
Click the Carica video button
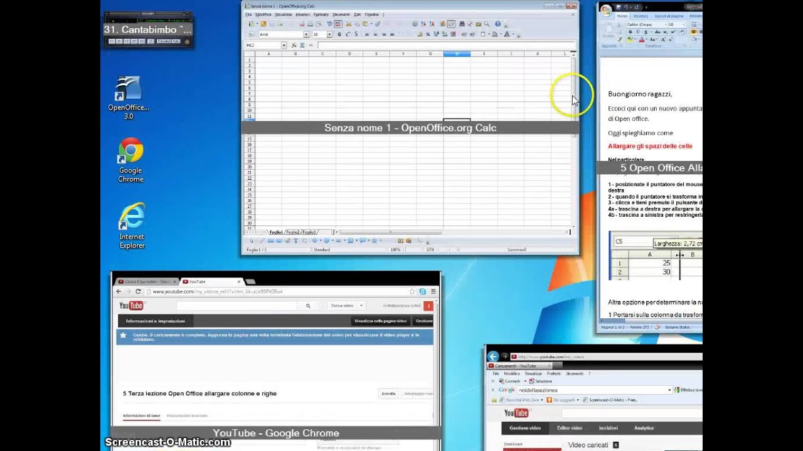tap(342, 306)
